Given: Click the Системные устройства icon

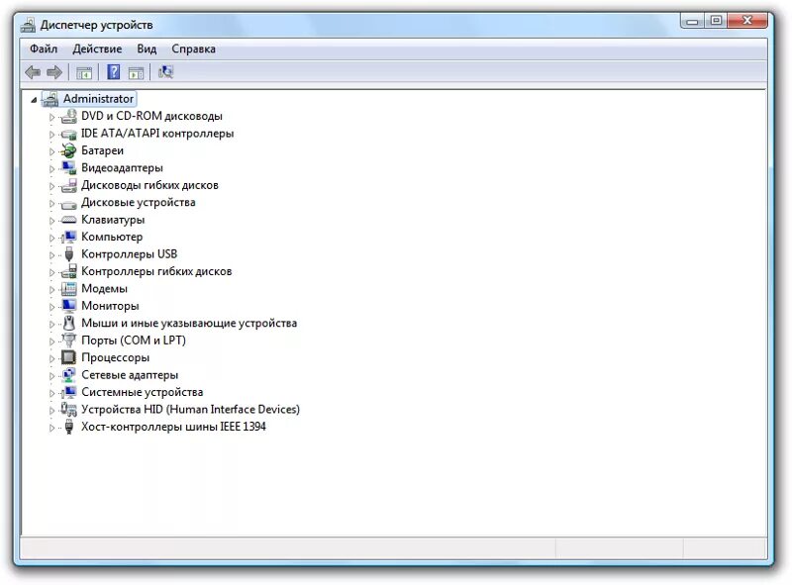Looking at the screenshot, I should (x=68, y=392).
